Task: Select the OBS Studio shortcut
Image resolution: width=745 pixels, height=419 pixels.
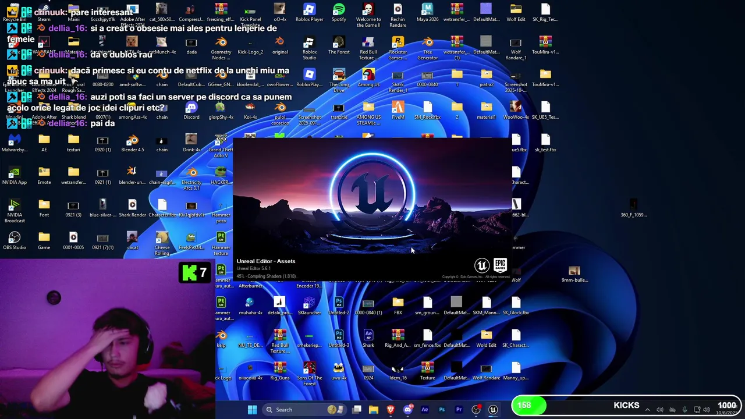Action: 15,241
